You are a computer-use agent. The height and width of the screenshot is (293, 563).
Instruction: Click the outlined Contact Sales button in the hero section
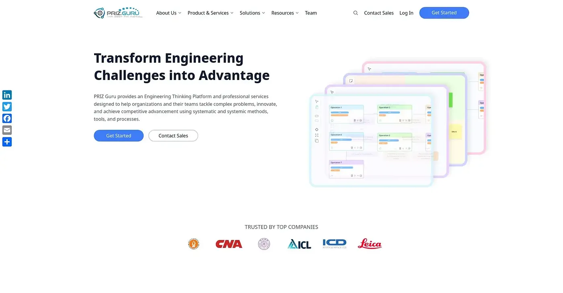tap(173, 136)
